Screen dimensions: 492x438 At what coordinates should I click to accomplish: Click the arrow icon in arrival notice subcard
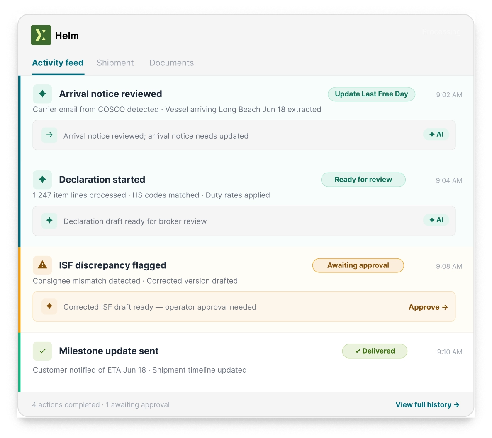click(x=49, y=135)
